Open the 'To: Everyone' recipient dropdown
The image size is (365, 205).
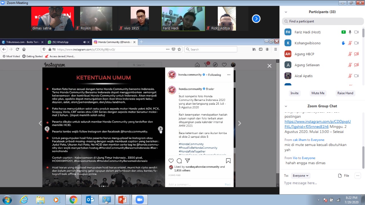coord(301,176)
